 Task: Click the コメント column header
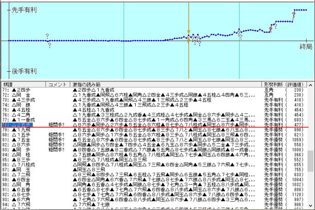click(x=57, y=85)
